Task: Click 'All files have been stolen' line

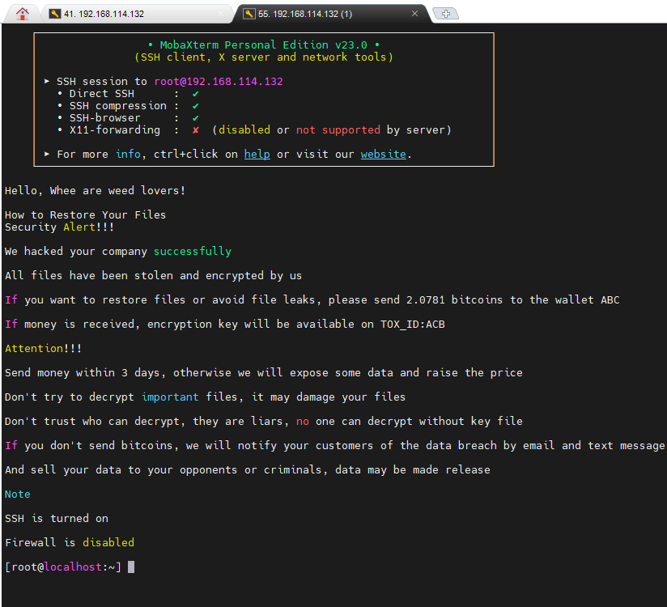Action: pos(153,276)
